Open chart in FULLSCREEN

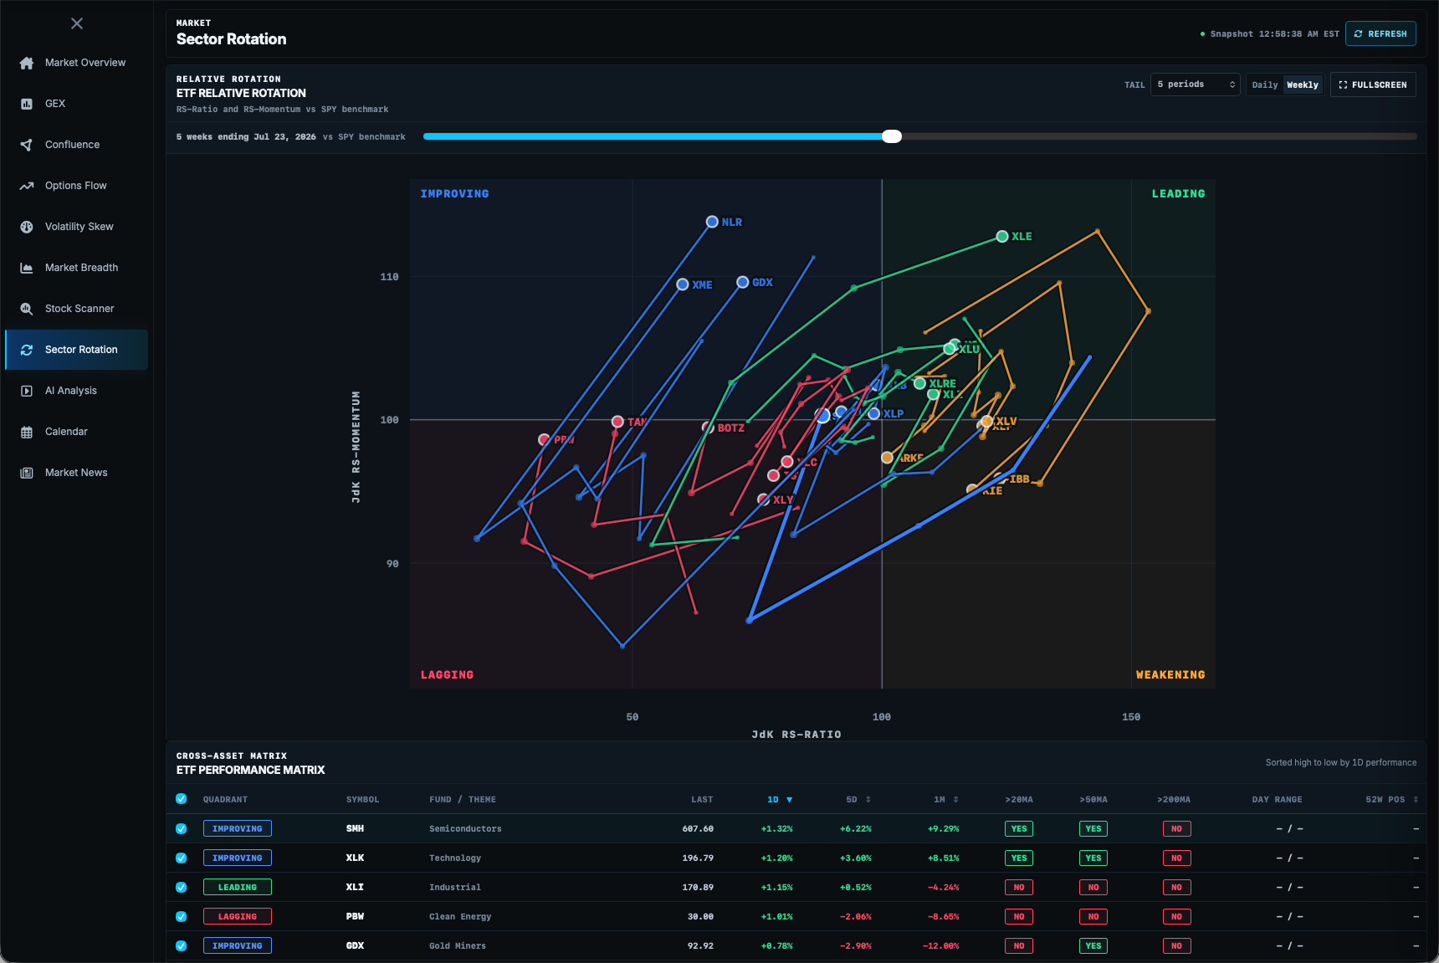click(1373, 85)
